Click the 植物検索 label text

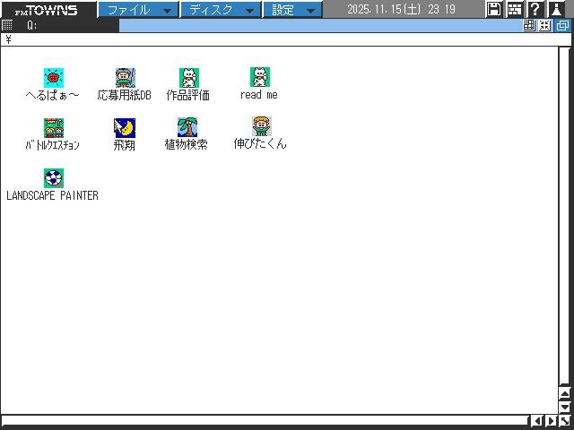187,145
